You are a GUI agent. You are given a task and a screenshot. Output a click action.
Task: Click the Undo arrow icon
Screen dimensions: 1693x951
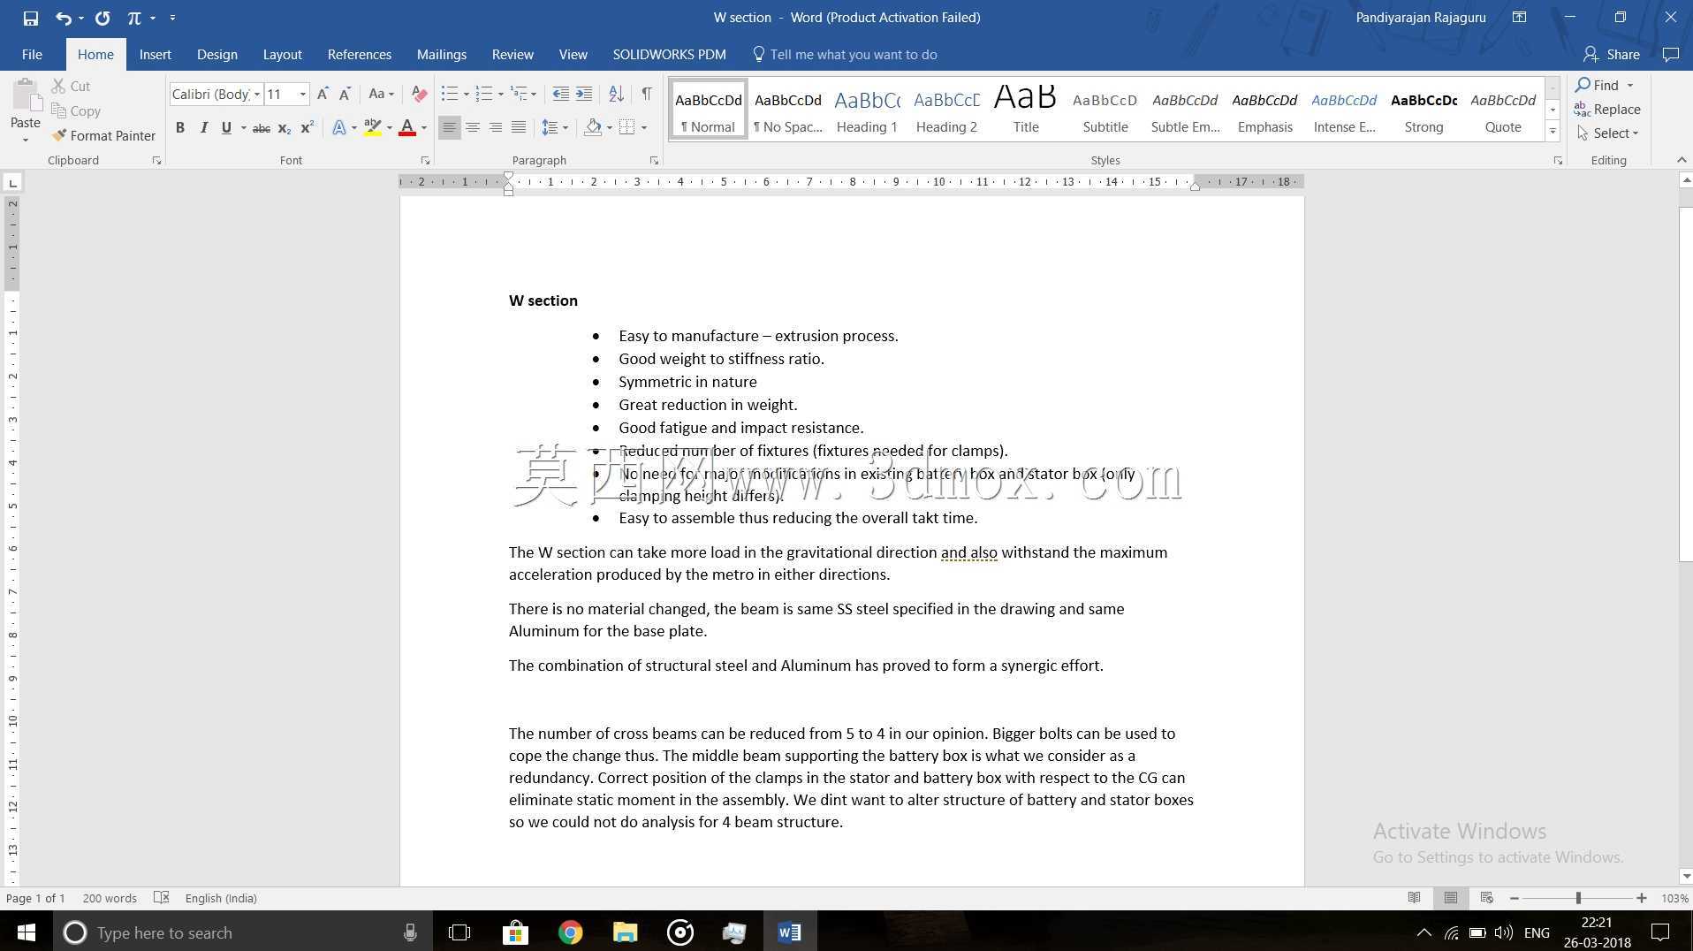coord(64,18)
